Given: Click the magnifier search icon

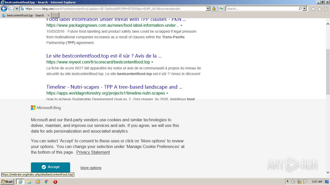Looking at the screenshot, I should (300, 9).
